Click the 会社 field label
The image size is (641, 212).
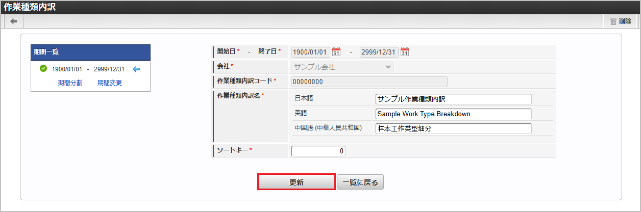(224, 66)
